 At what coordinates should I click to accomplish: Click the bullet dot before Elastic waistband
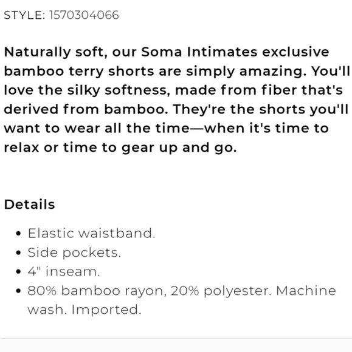[19, 234]
